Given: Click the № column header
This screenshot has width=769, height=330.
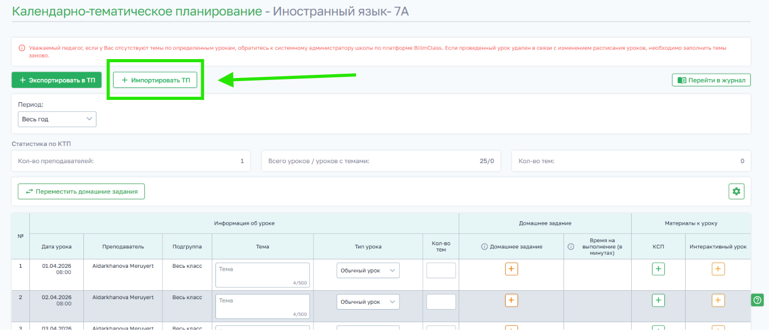Looking at the screenshot, I should tap(20, 236).
